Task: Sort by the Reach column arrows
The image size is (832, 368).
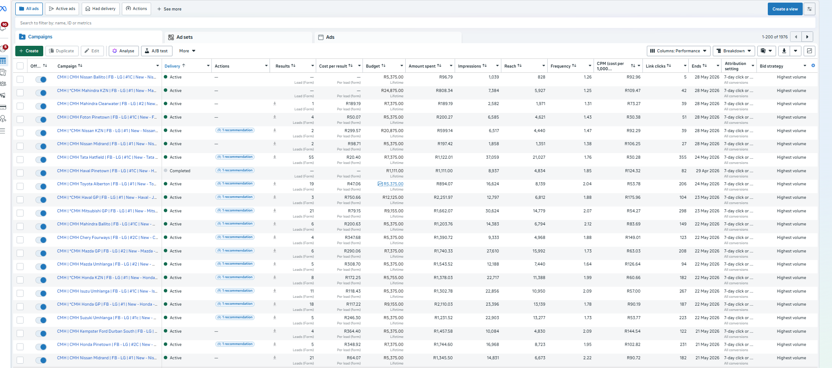Action: pos(520,66)
